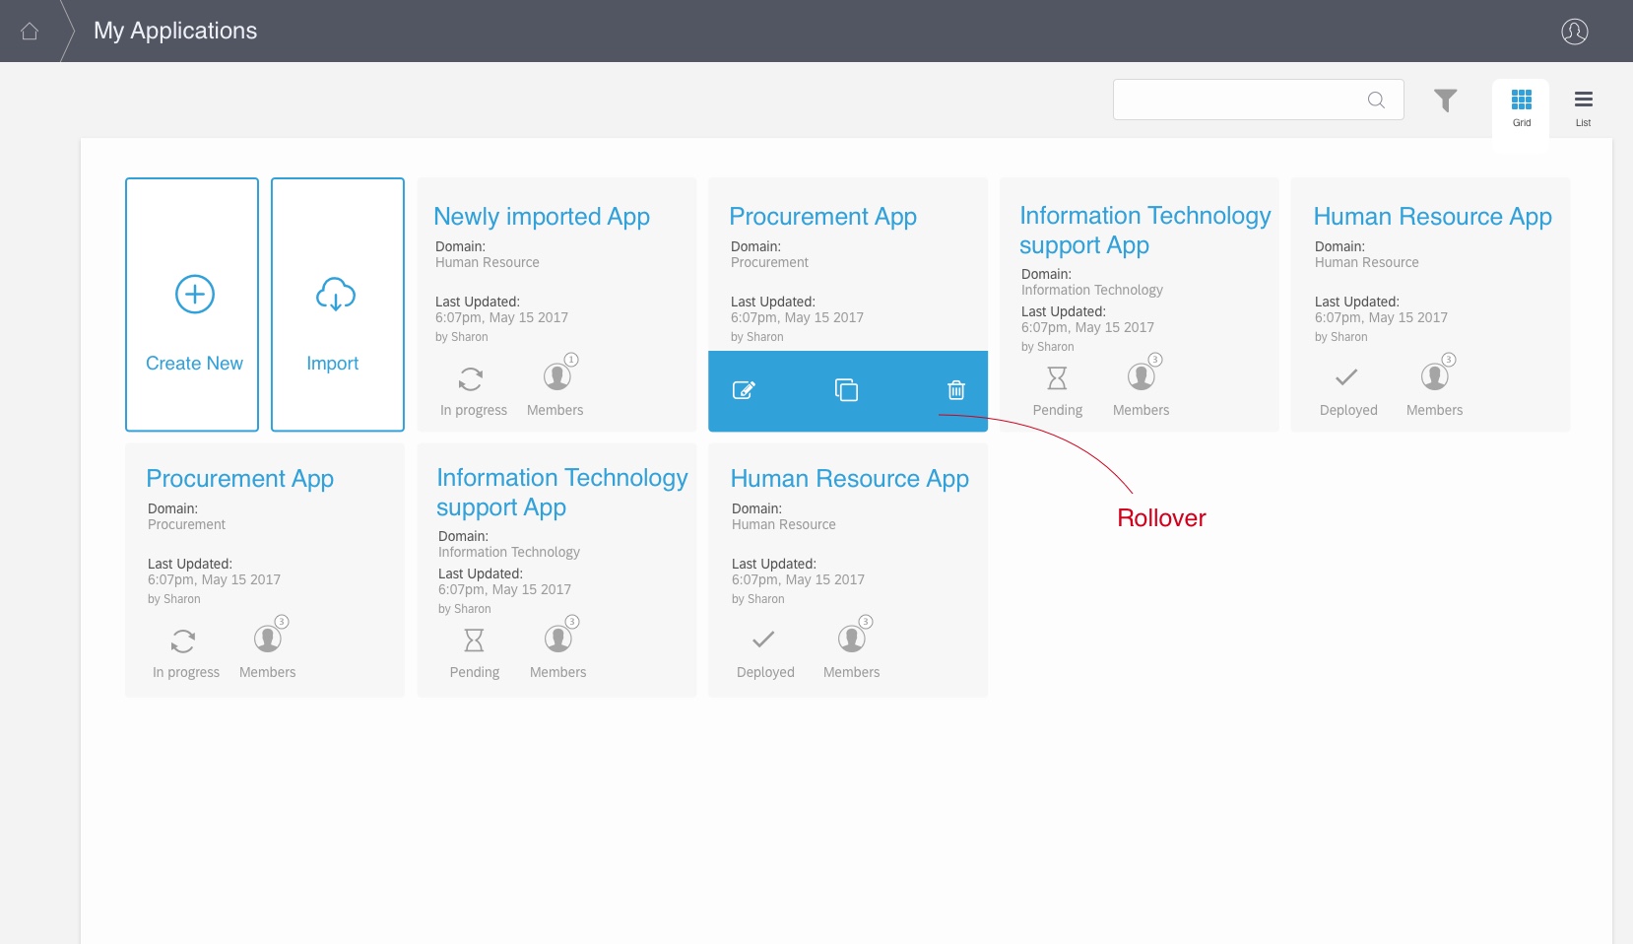Create a new application
Image resolution: width=1633 pixels, height=944 pixels.
pyautogui.click(x=192, y=304)
